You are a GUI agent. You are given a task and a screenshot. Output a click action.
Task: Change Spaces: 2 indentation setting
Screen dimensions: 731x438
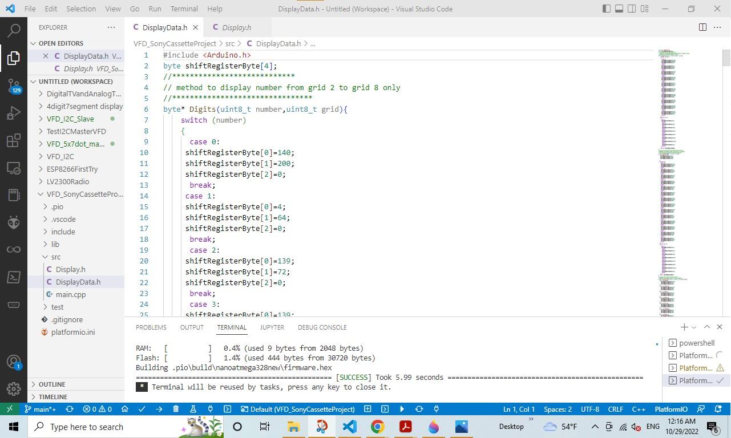pos(558,409)
